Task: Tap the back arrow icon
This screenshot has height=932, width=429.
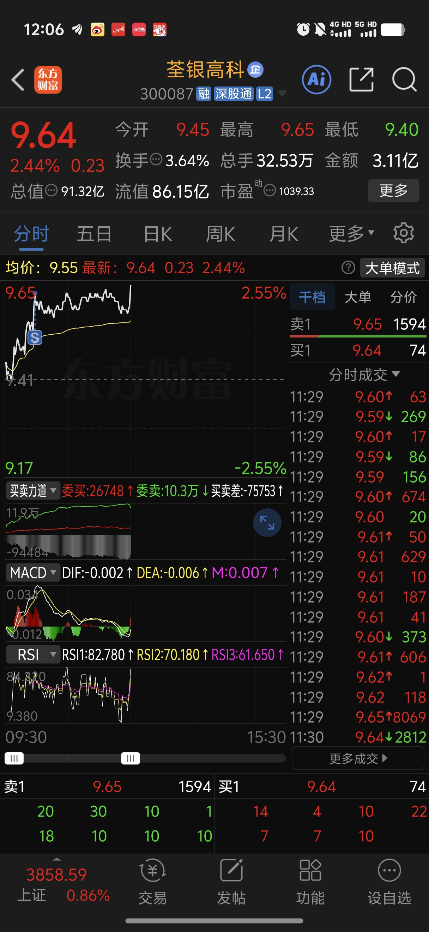Action: 18,79
